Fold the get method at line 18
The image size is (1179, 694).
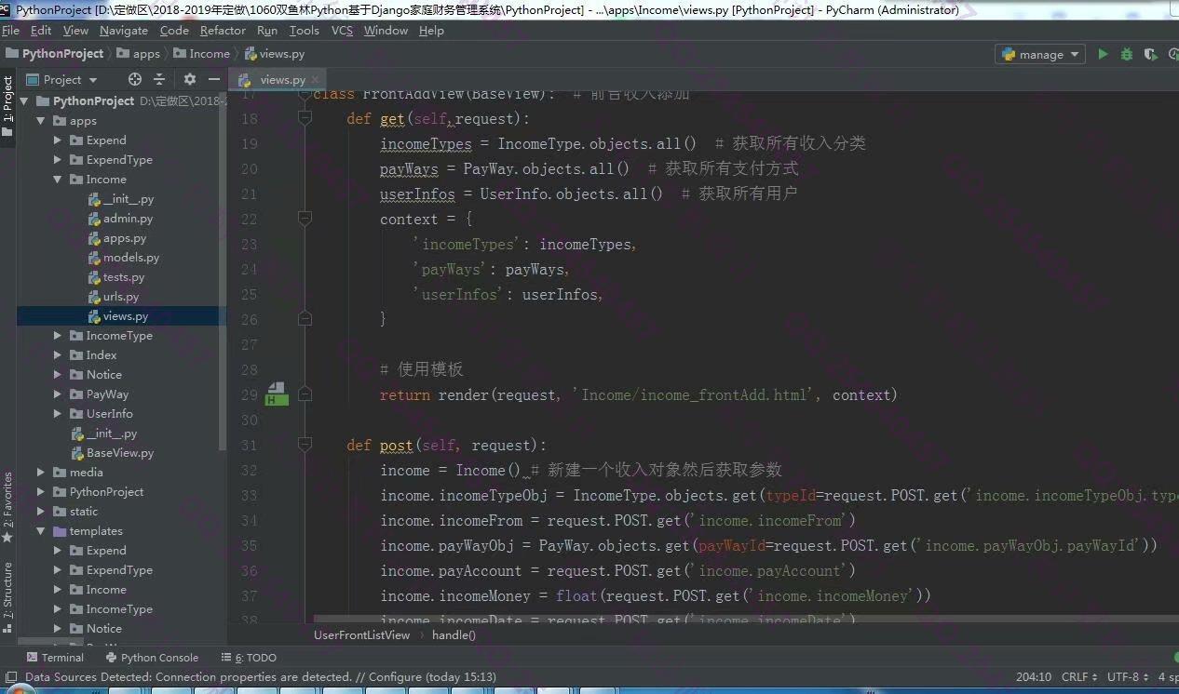point(305,118)
